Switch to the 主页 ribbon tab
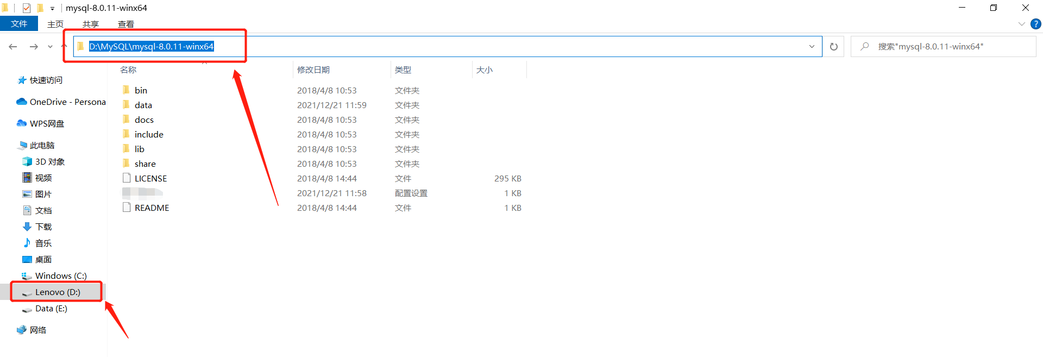This screenshot has height=357, width=1043. (55, 24)
